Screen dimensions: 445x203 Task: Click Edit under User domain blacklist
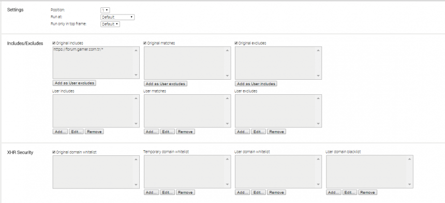[x=350, y=193]
